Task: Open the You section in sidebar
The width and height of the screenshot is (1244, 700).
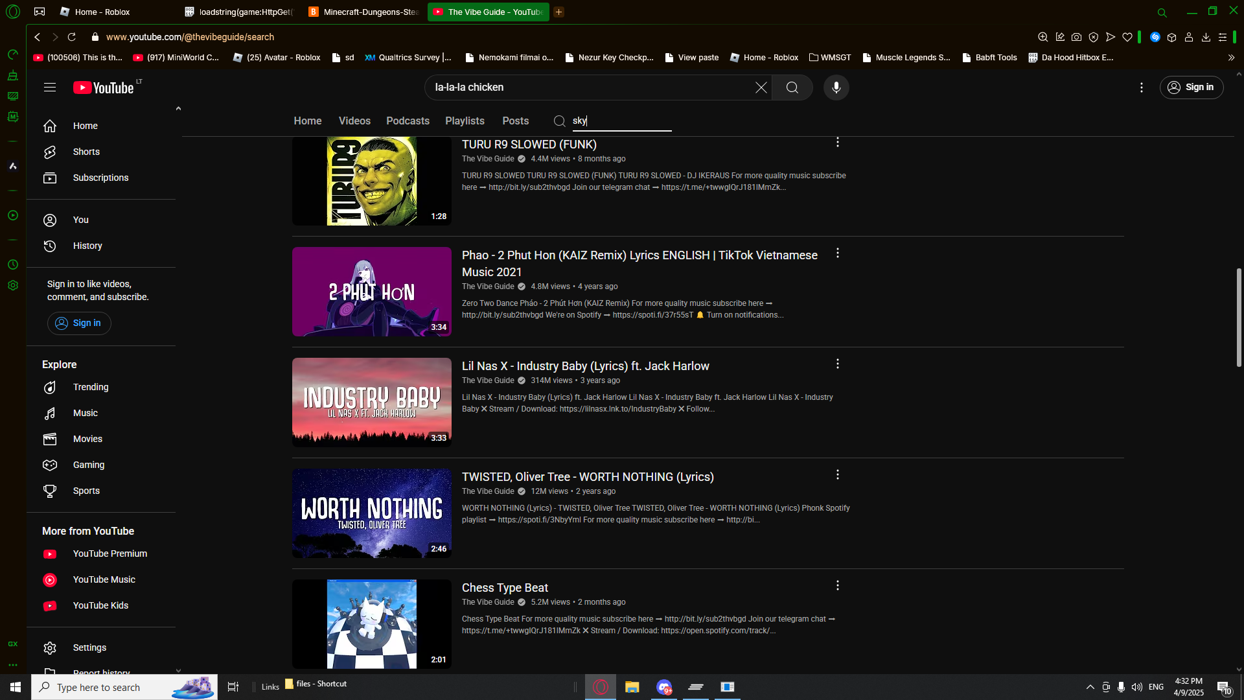Action: [102, 220]
